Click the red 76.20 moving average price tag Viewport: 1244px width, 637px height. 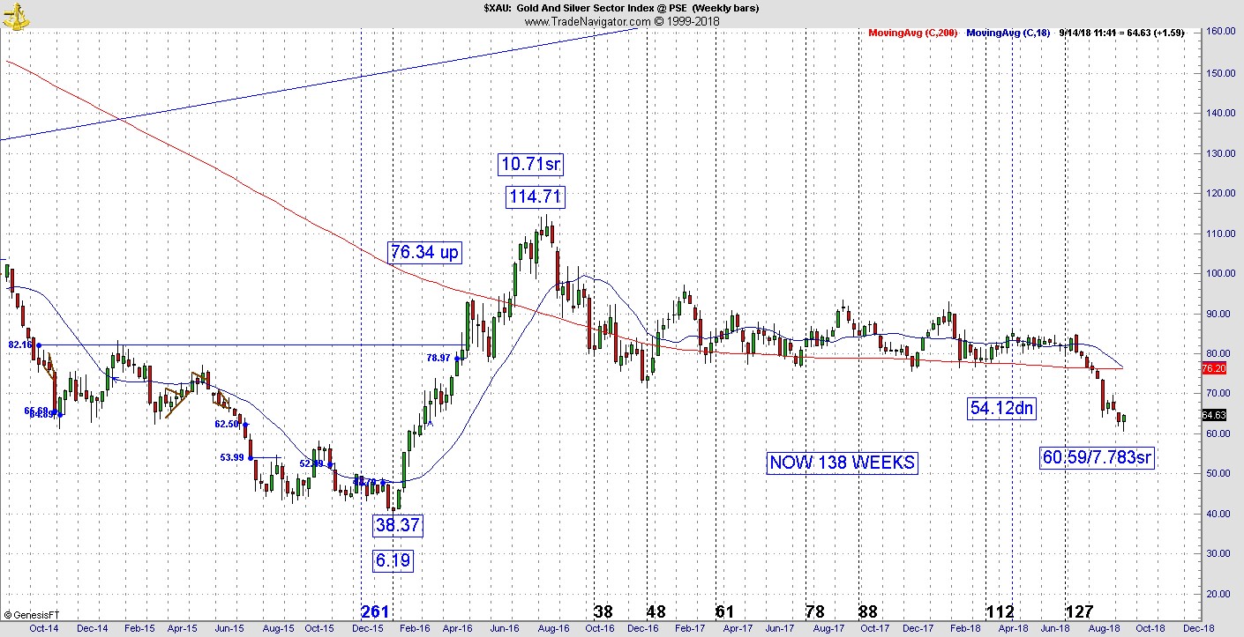(1214, 368)
